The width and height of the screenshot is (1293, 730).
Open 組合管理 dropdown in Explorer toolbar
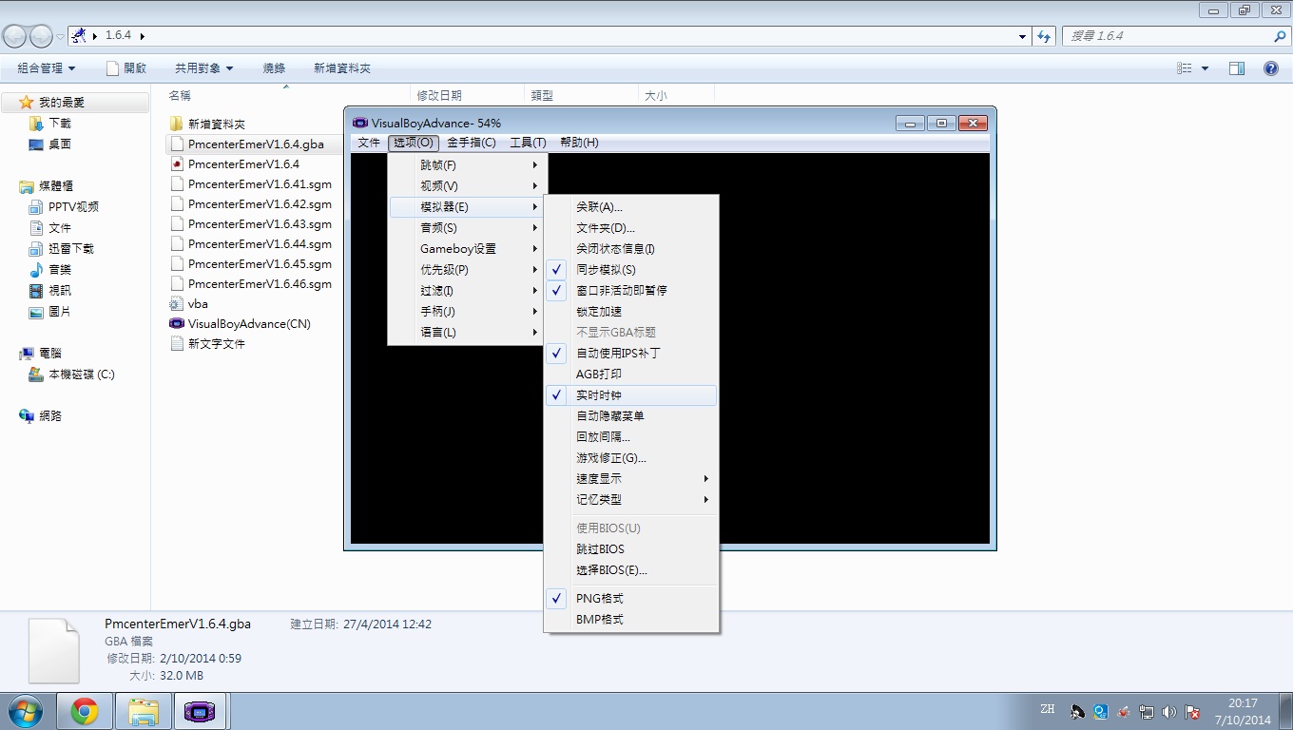coord(47,68)
